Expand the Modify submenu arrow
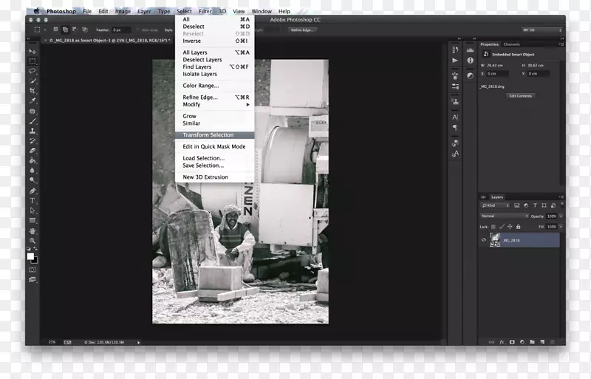The width and height of the screenshot is (591, 379). pos(248,104)
